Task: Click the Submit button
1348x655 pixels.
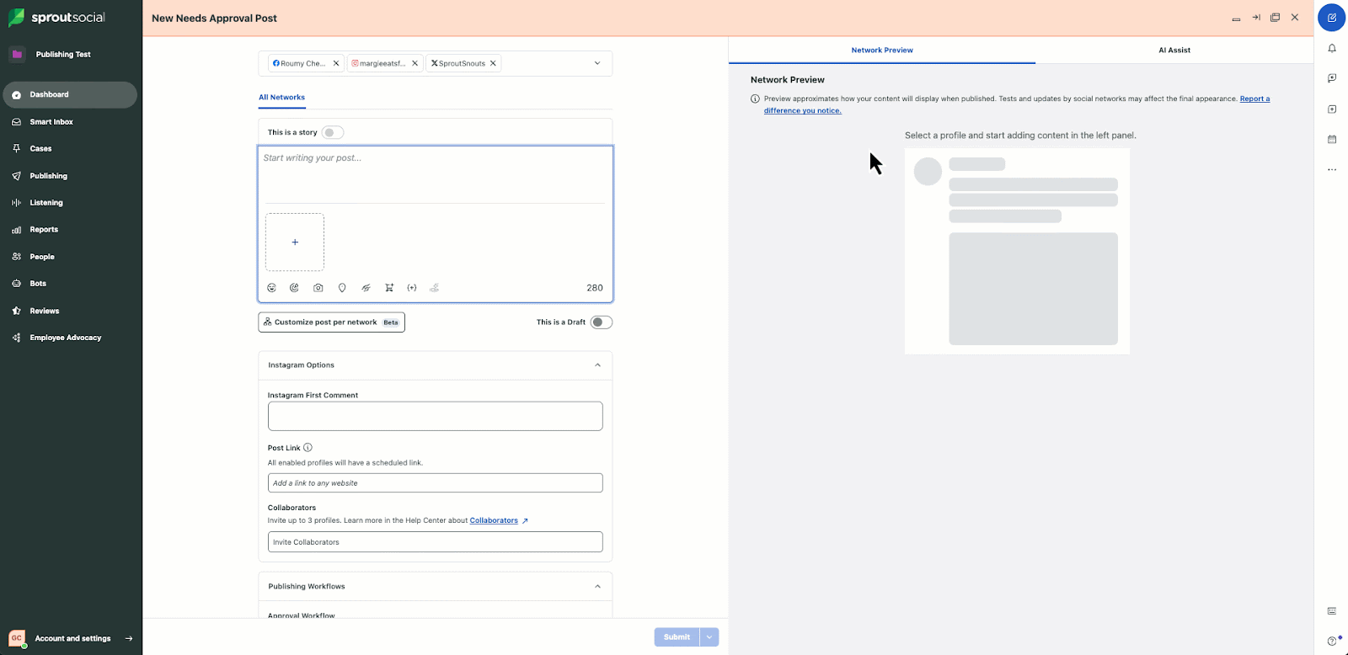Action: 677,637
